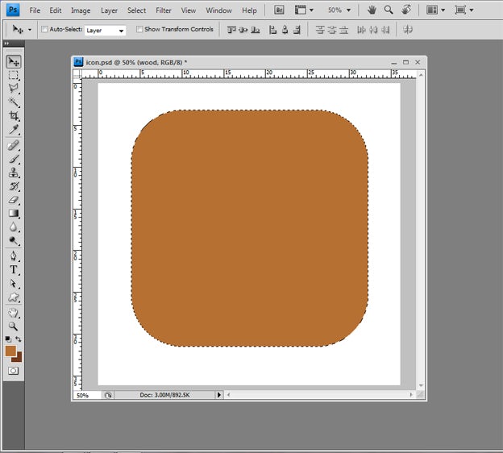Pick the Pen tool

14,256
